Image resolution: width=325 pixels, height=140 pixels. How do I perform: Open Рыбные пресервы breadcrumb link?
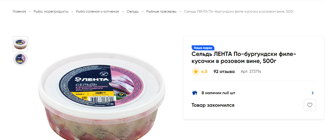tap(161, 12)
